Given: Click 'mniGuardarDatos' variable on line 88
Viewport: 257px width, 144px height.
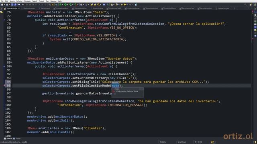Looking at the screenshot, I should pos(60,59).
